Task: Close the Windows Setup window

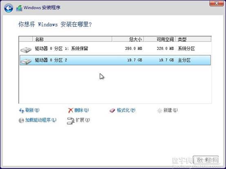Action: click(x=217, y=3)
